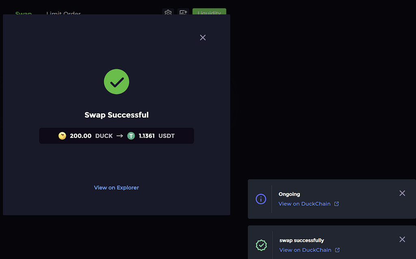
Task: Open View on DuckChain in swap successfully toast
Action: 305,250
